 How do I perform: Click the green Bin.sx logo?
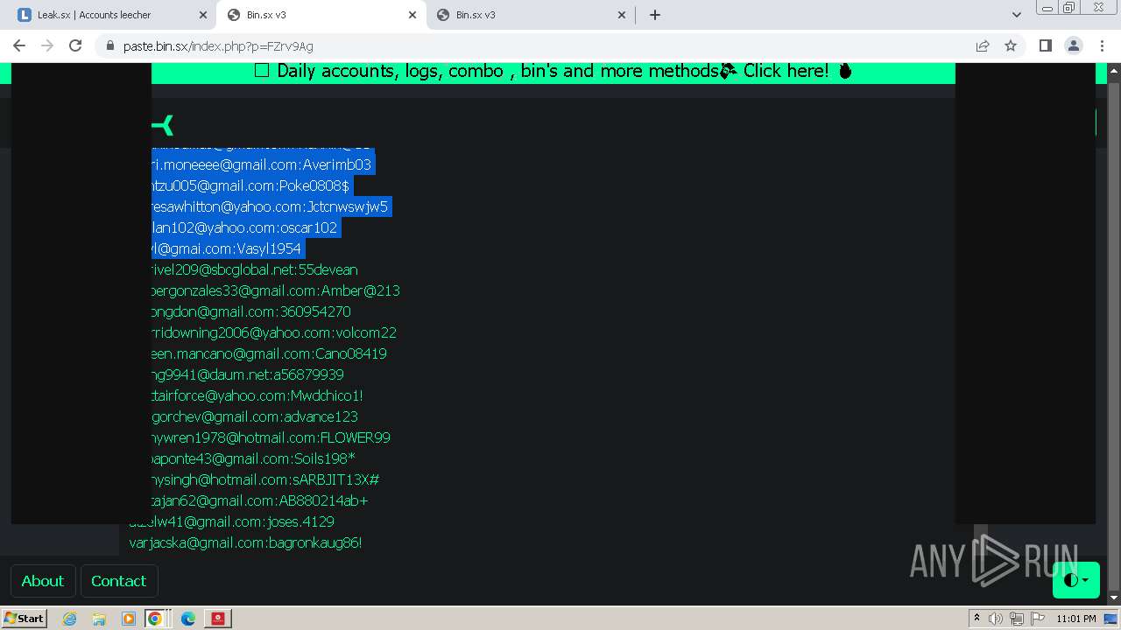click(x=163, y=125)
